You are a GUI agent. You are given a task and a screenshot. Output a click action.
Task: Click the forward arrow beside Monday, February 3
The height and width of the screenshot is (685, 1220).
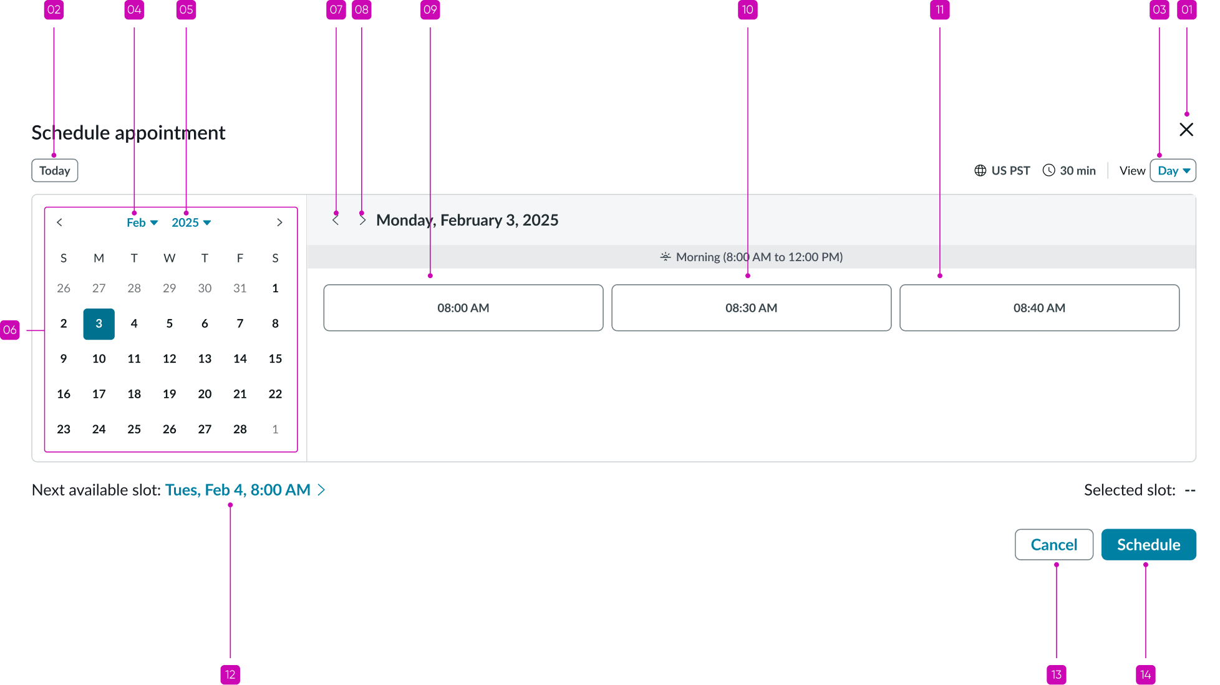362,219
